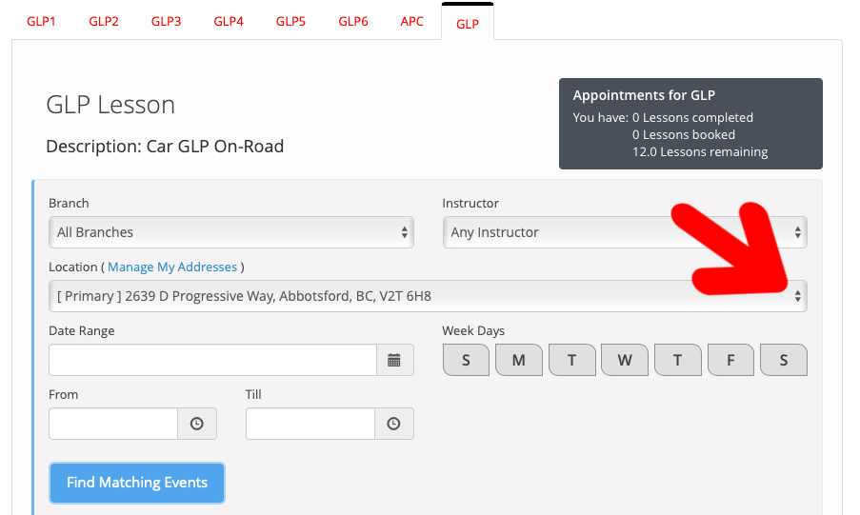860x515 pixels.
Task: Click the From time clock icon
Action: click(197, 424)
